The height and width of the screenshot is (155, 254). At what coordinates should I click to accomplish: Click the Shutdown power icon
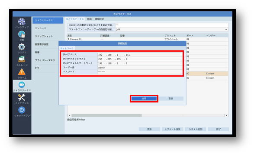[22, 110]
